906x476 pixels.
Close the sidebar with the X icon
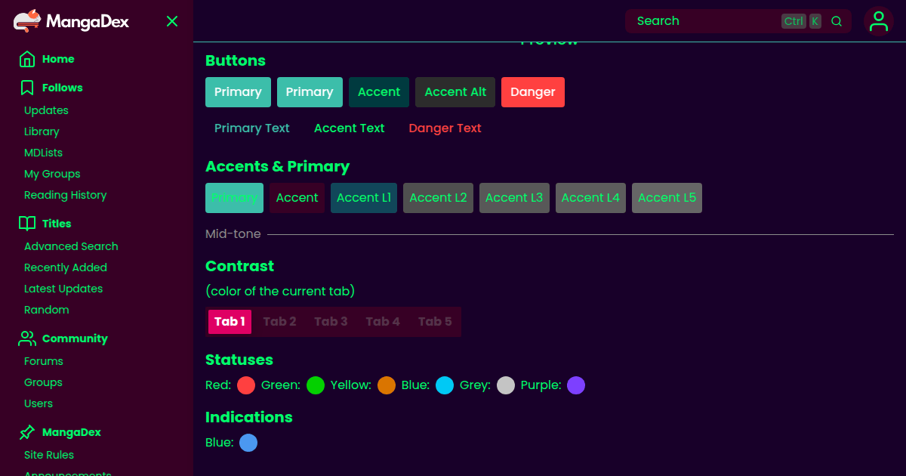172,21
